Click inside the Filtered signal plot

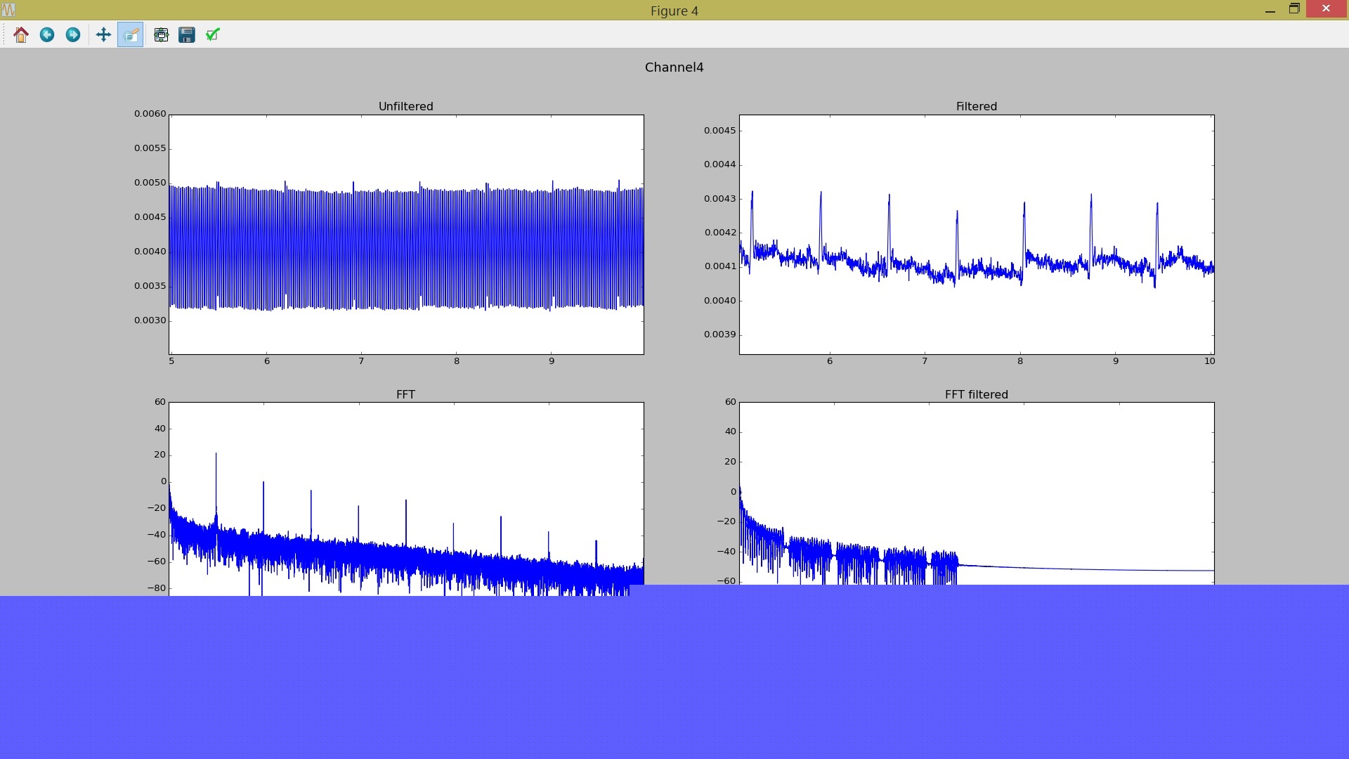[977, 234]
